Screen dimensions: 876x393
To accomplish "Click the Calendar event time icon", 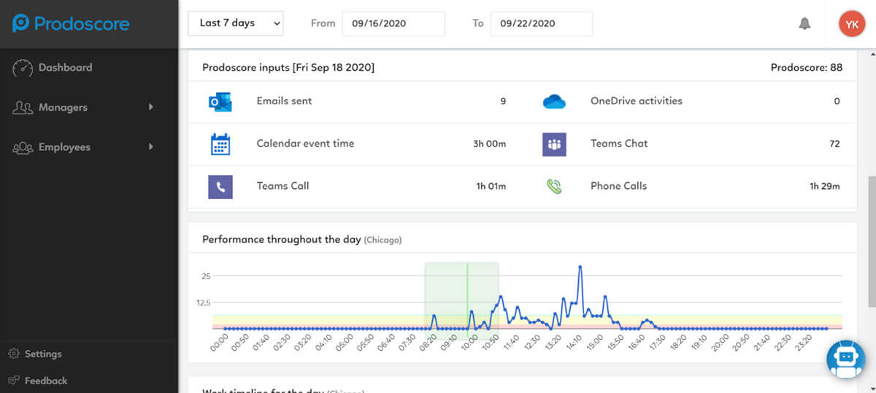I will [220, 144].
